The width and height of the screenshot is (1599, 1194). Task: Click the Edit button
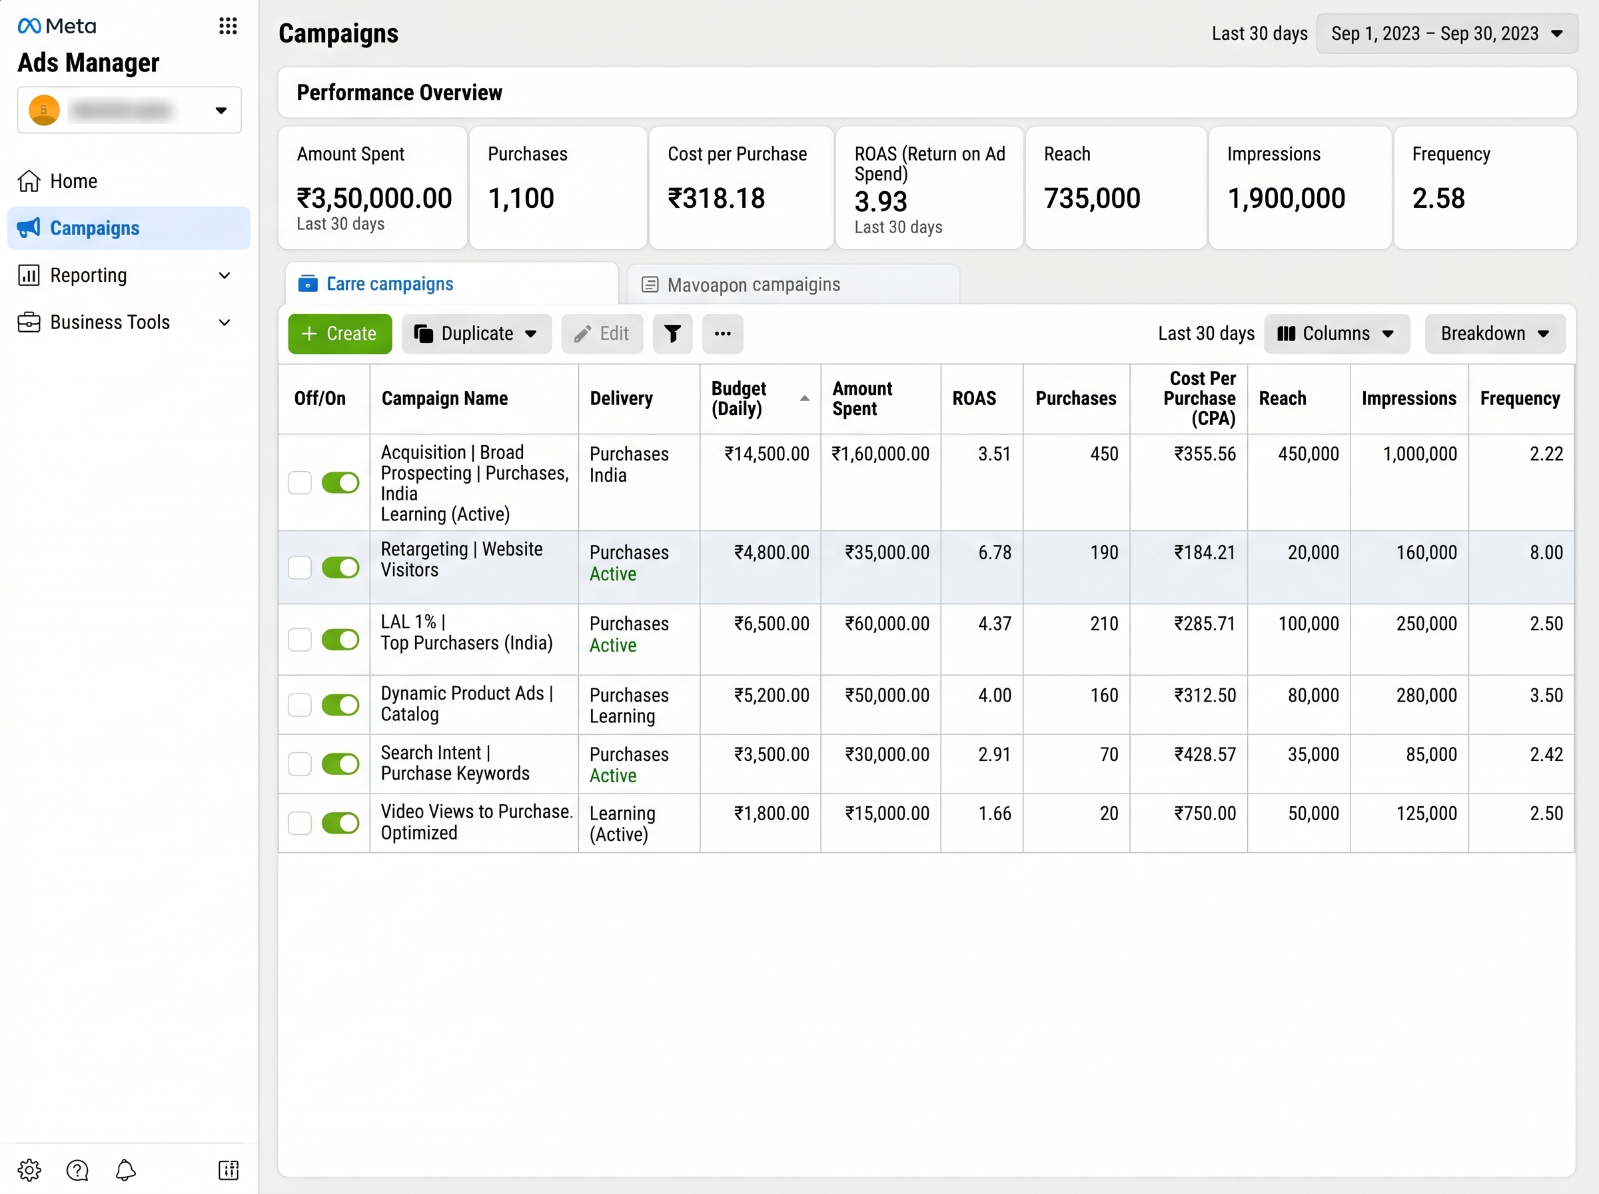click(602, 333)
